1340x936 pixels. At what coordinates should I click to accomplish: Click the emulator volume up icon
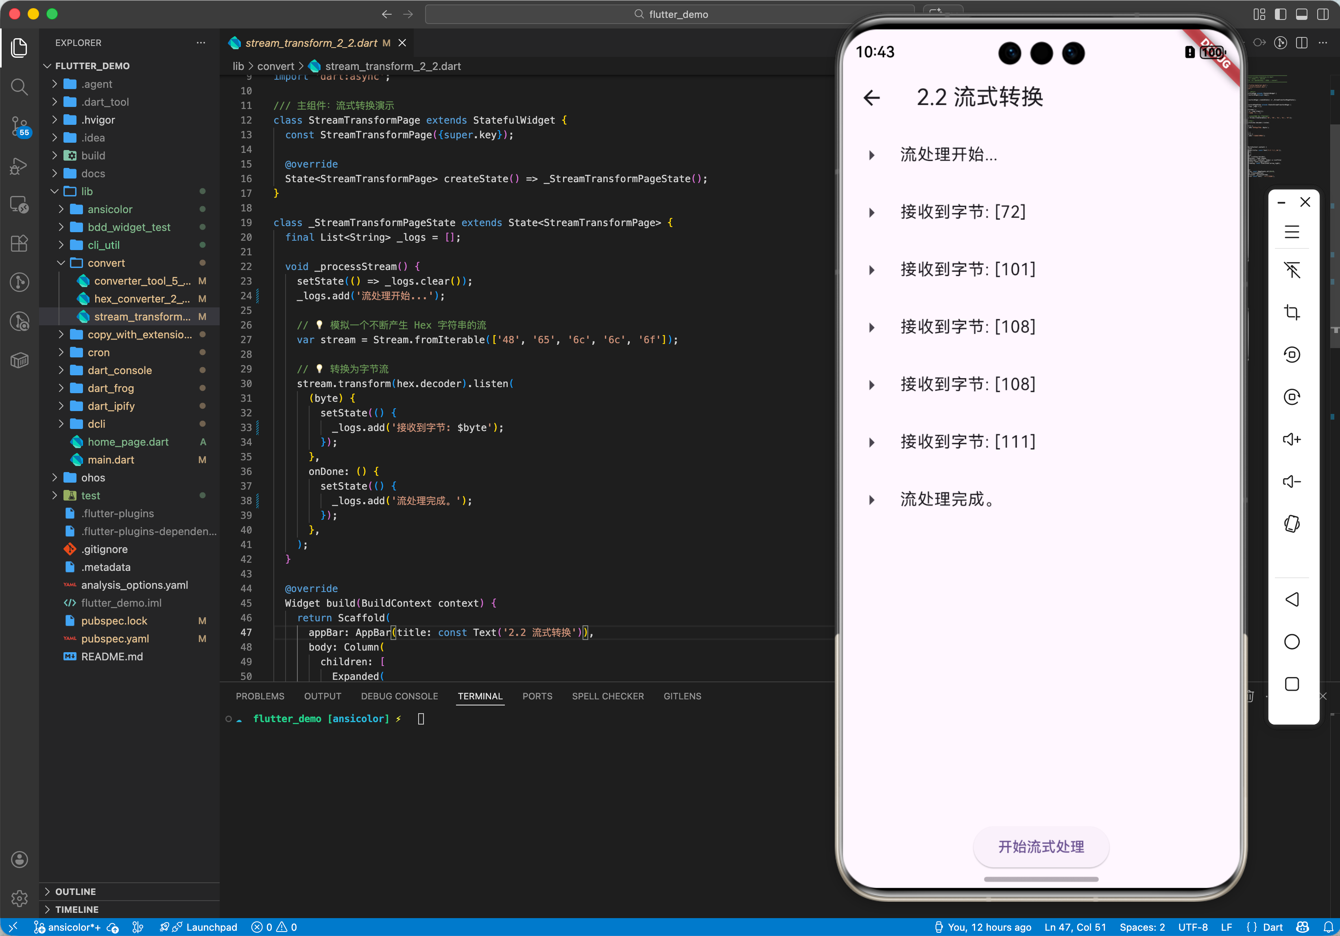coord(1292,439)
